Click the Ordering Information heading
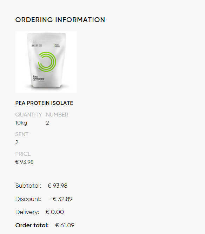205x234 pixels. click(60, 20)
